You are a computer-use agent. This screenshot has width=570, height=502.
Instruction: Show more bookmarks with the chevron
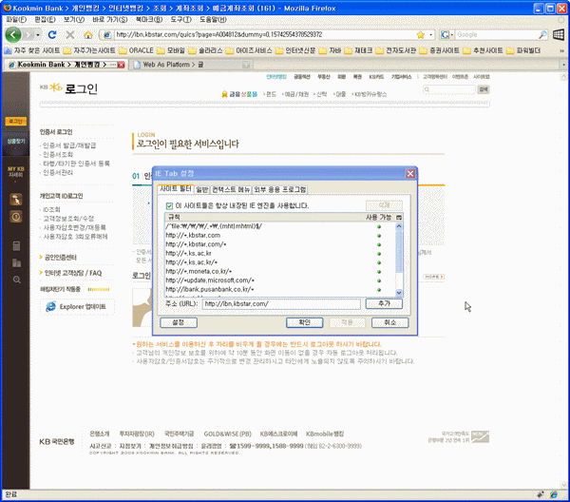(x=561, y=50)
